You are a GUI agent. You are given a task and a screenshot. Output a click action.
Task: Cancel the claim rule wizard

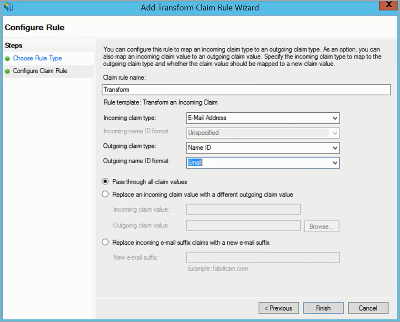click(x=368, y=308)
